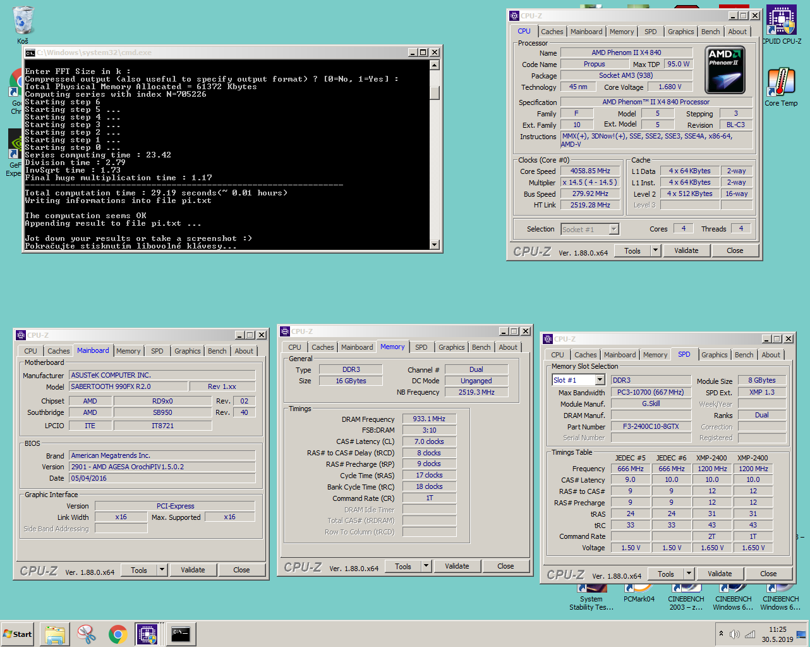
Task: Open Graphics tab in CPU window
Action: click(681, 32)
